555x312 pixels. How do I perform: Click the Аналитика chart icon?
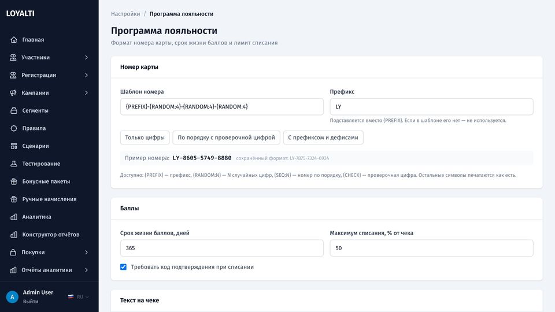[x=14, y=217]
